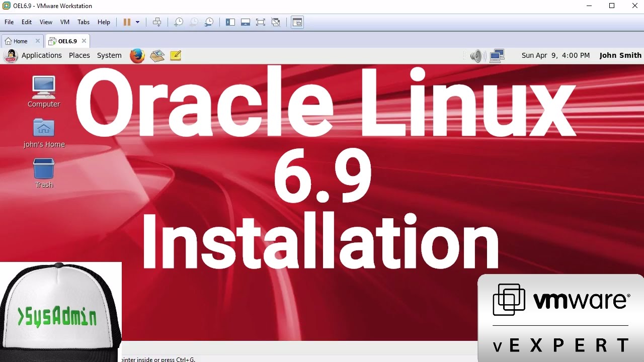Open the power options dropdown arrow
644x362 pixels.
(x=137, y=22)
